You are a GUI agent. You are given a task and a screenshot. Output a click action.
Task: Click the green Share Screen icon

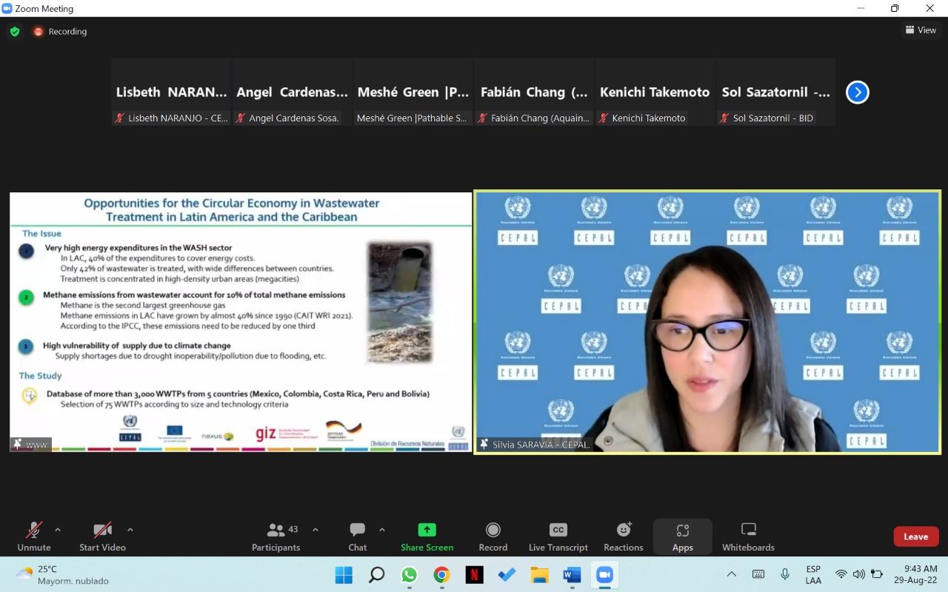tap(427, 530)
